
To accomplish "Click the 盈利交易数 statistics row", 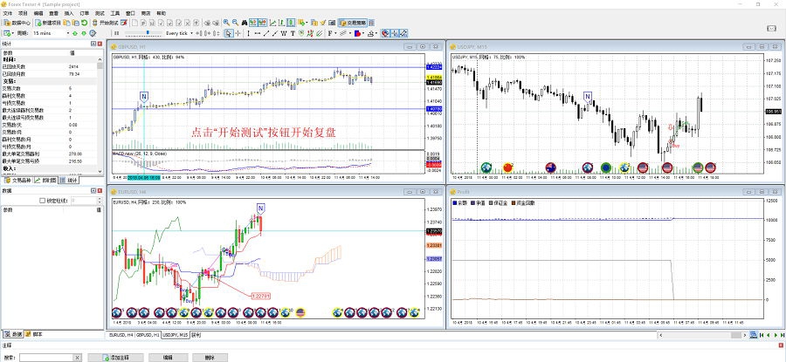I will point(50,96).
